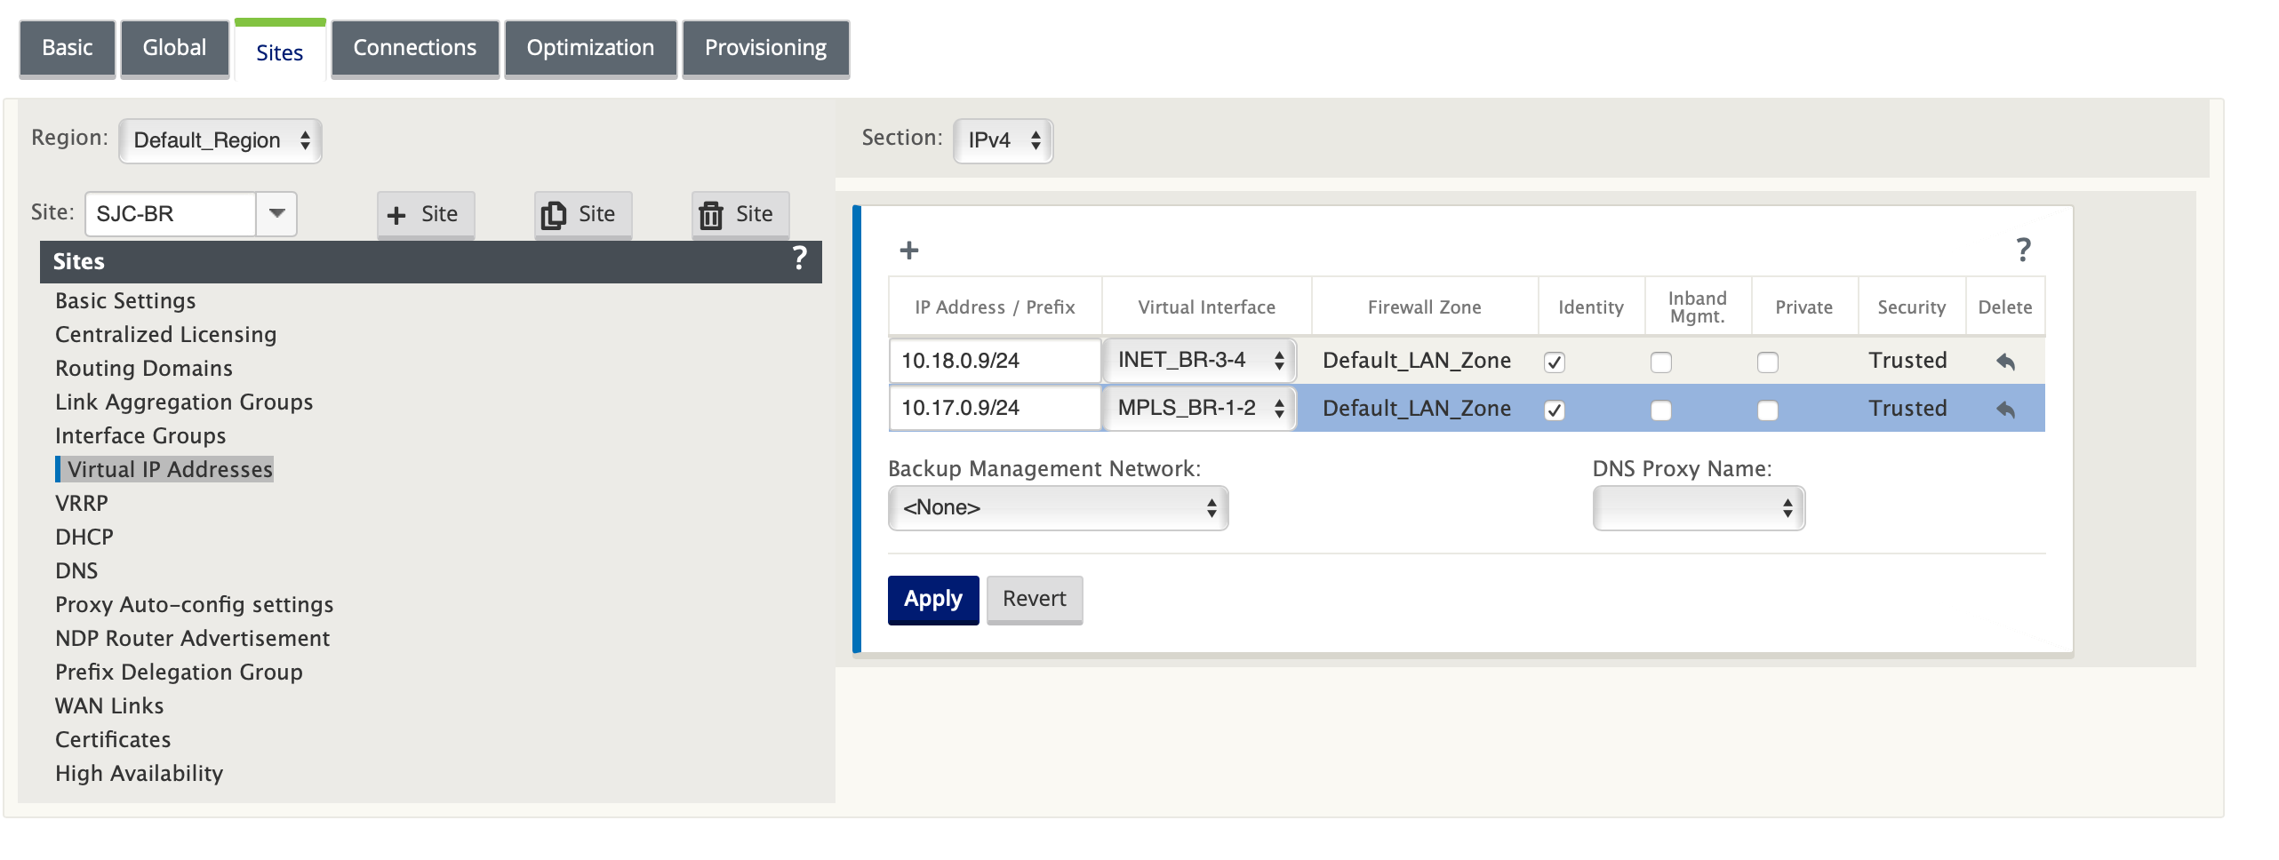
Task: Click the add Site button
Action: [426, 214]
